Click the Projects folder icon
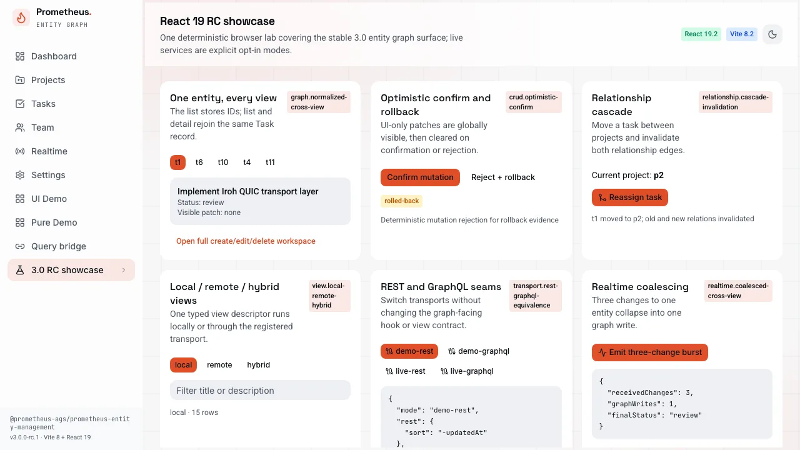 click(20, 80)
